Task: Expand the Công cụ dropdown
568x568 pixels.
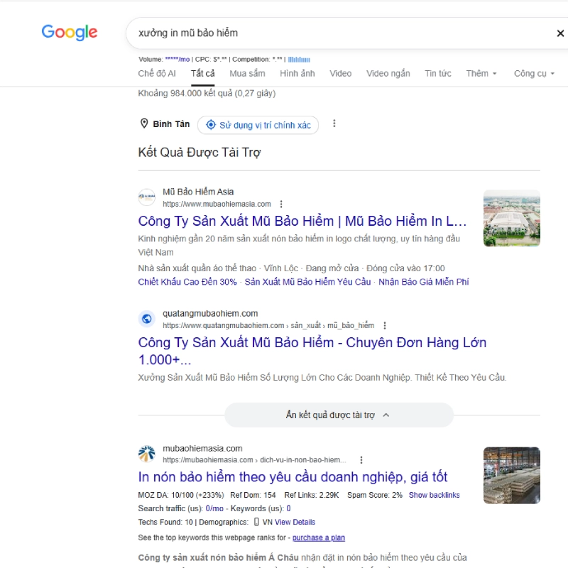Action: pyautogui.click(x=534, y=74)
